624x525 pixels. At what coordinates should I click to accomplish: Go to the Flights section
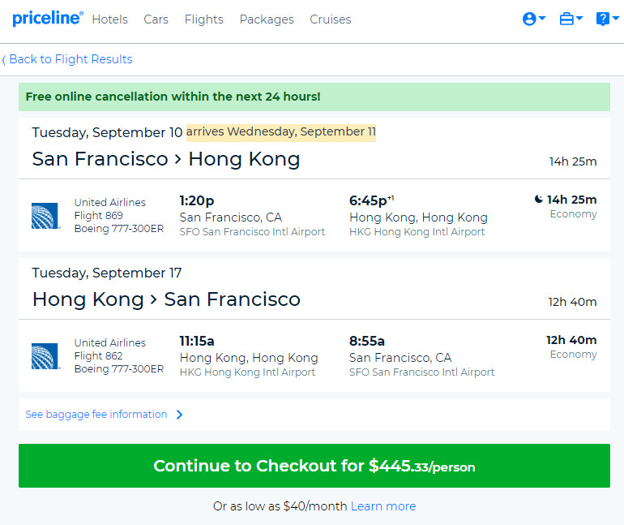[203, 19]
